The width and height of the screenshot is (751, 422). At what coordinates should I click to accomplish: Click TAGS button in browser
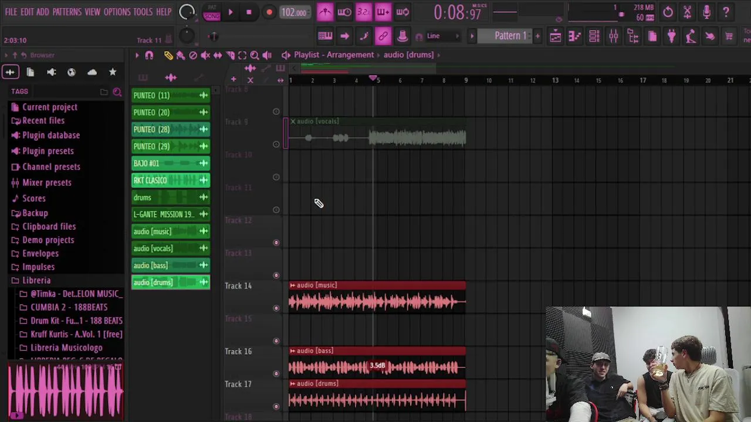(19, 91)
